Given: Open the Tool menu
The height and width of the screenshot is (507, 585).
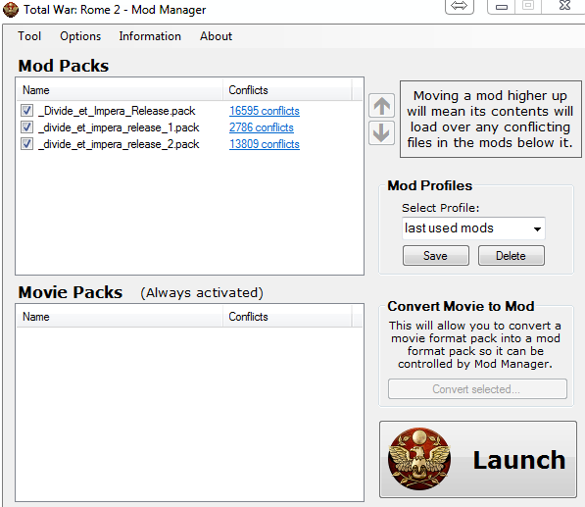Looking at the screenshot, I should [x=29, y=36].
